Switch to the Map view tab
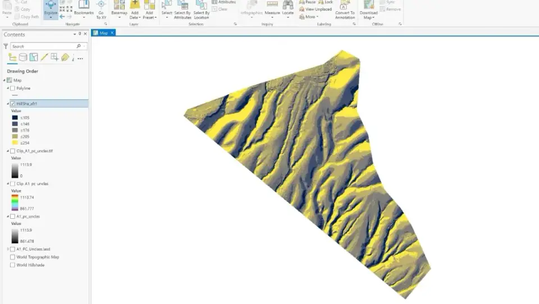The width and height of the screenshot is (539, 304). (x=103, y=33)
